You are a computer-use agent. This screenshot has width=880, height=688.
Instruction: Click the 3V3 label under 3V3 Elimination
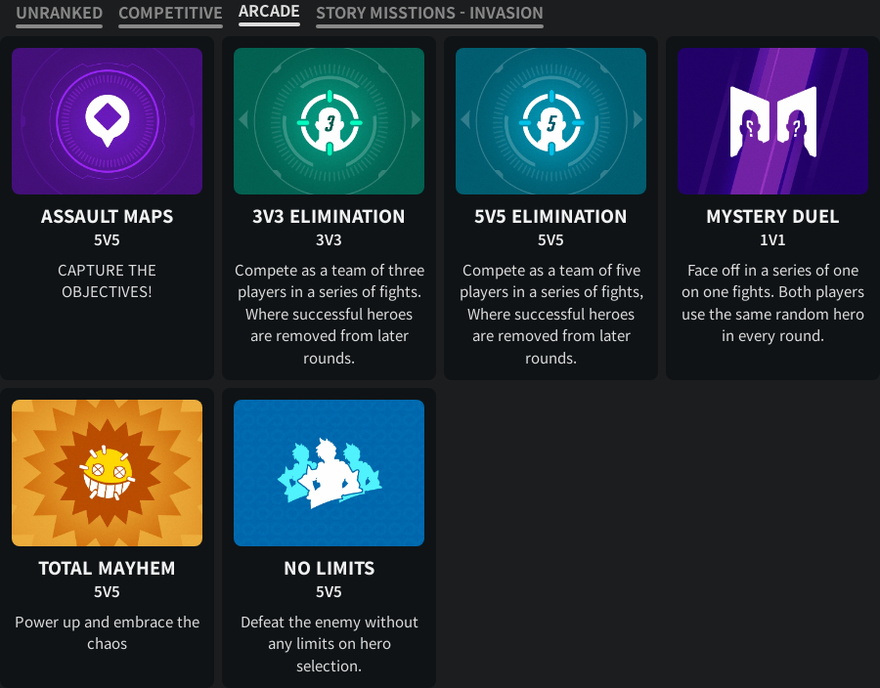pos(329,240)
